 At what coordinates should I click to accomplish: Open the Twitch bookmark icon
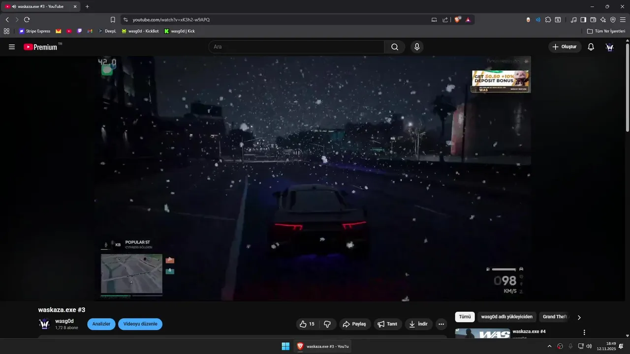(80, 31)
